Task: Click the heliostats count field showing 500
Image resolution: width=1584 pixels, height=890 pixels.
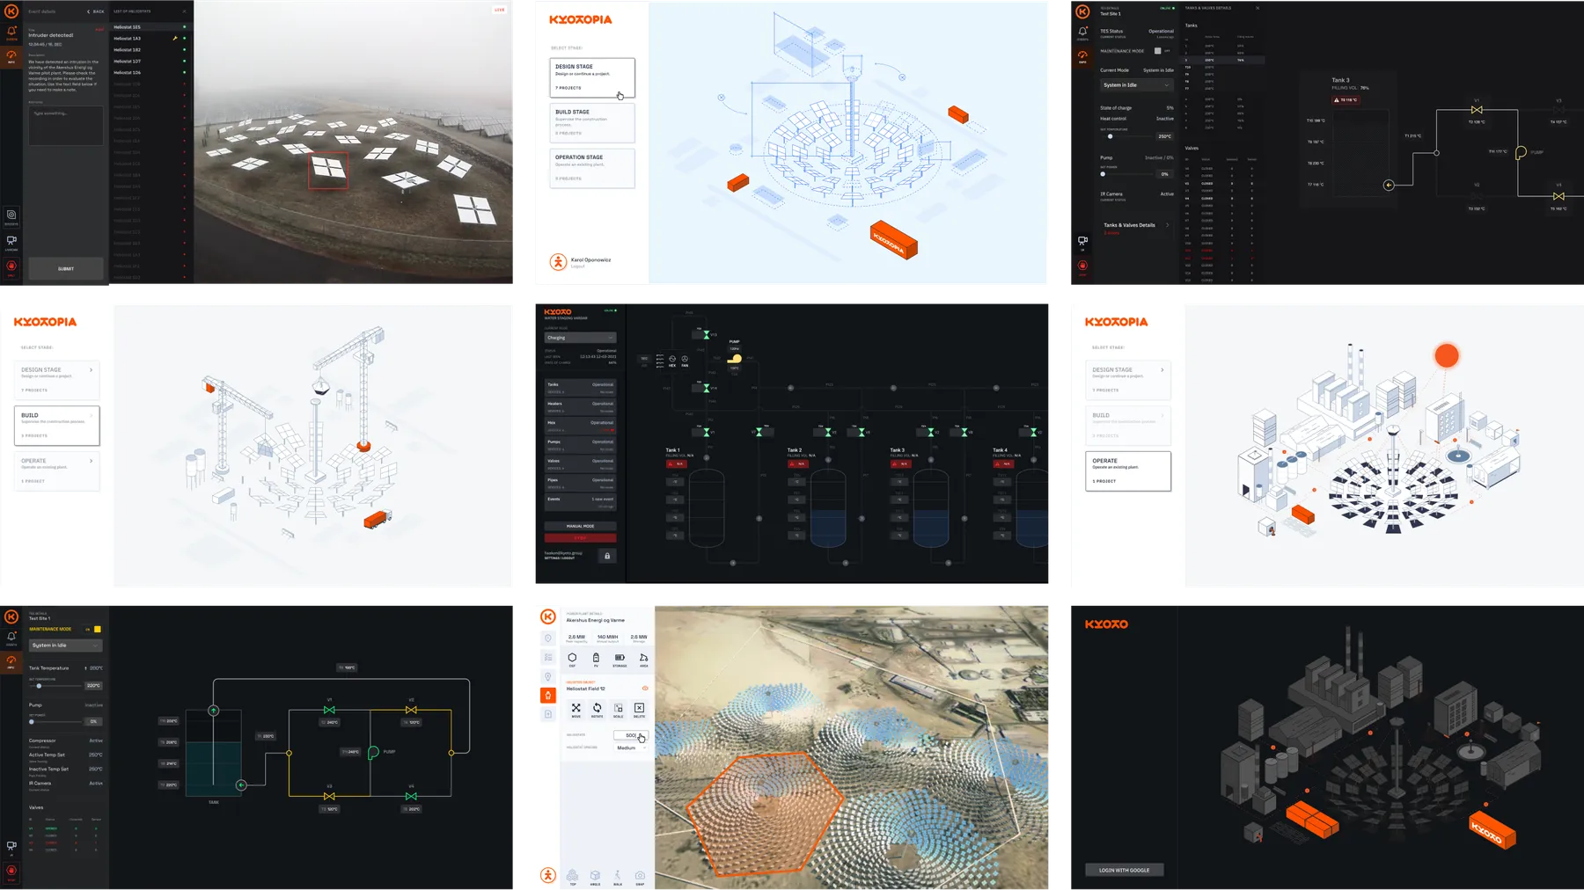Action: click(631, 735)
